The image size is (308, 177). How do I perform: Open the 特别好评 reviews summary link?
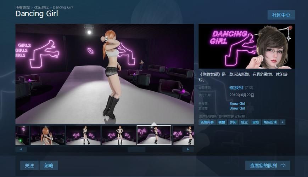pyautogui.click(x=236, y=88)
